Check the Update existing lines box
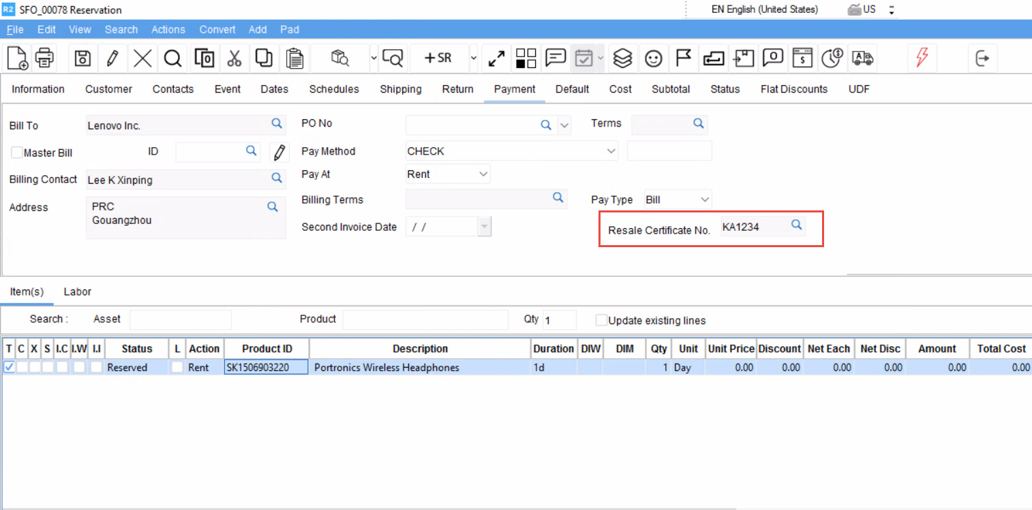 (x=601, y=320)
